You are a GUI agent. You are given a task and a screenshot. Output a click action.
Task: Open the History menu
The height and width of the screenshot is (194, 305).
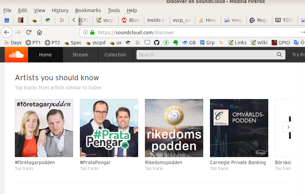point(60,10)
